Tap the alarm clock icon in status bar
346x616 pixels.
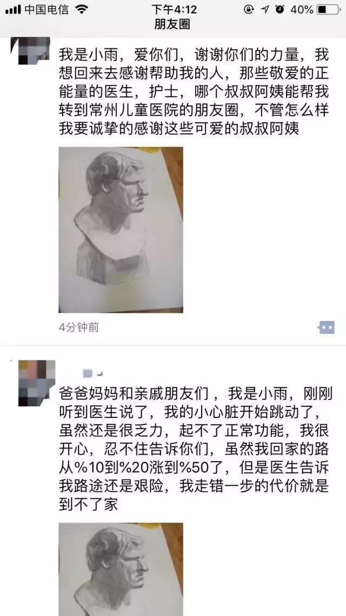pyautogui.click(x=280, y=9)
